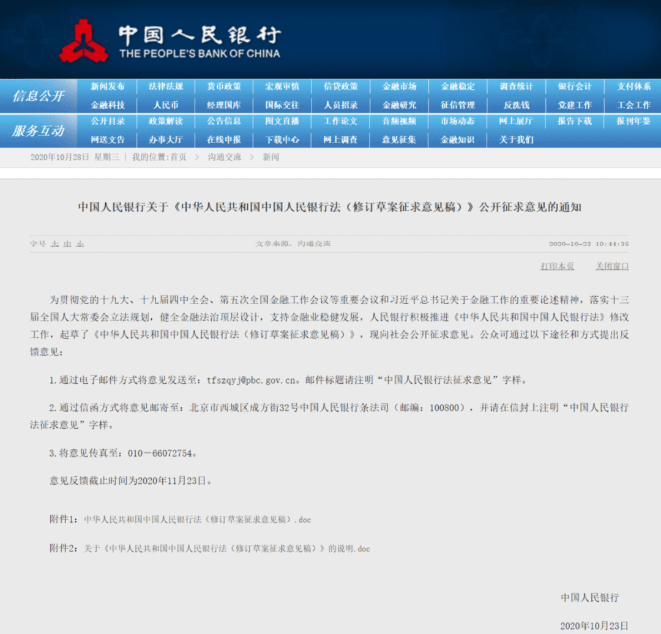The width and height of the screenshot is (661, 634).
Task: Open 网上调查 navigation item
Action: pyautogui.click(x=341, y=140)
